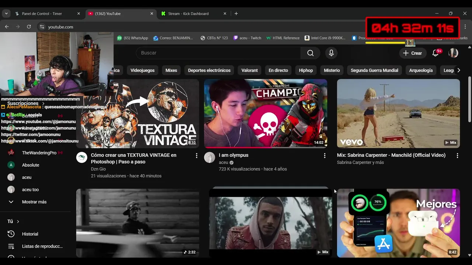The image size is (472, 265).
Task: Click the Dzn Gio channel avatar
Action: tap(81, 158)
